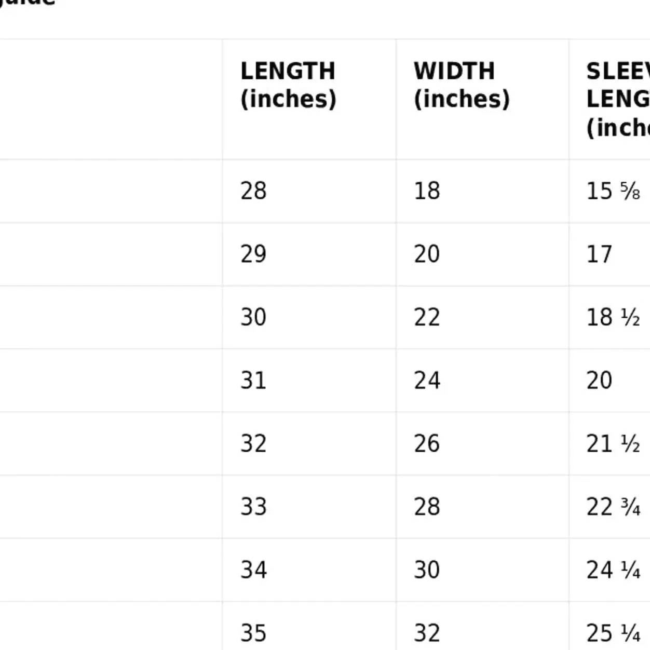
Task: Select the sleeve length value 17
Action: point(599,254)
